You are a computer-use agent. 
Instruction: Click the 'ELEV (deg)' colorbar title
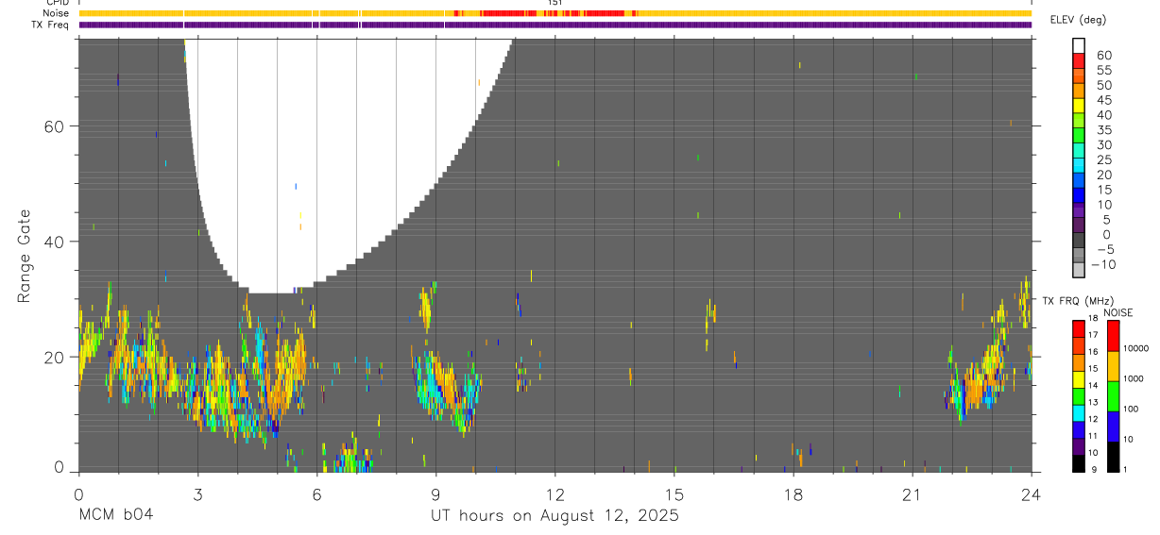click(1078, 20)
